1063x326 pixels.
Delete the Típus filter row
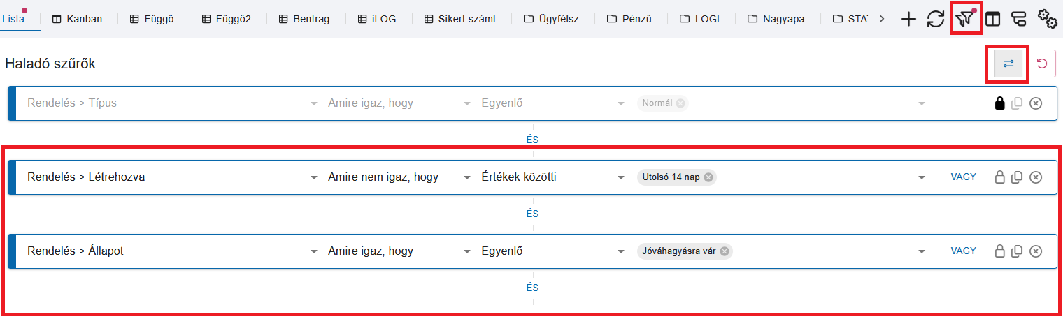1036,103
